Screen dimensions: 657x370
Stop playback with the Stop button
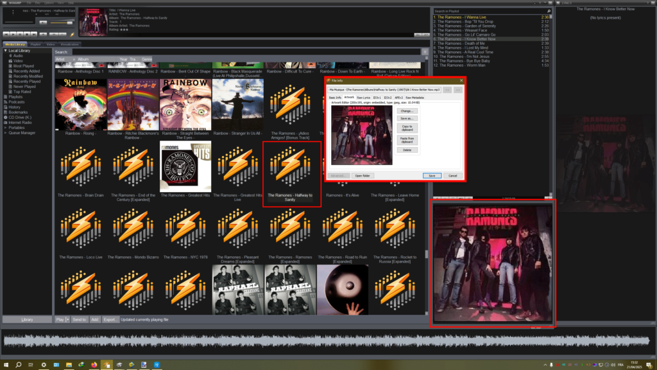tap(27, 34)
